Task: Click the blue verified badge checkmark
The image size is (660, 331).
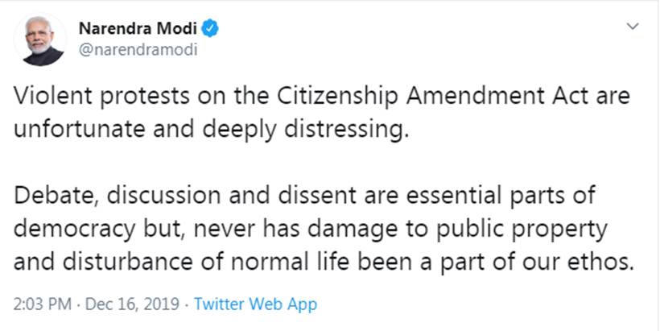Action: [211, 30]
